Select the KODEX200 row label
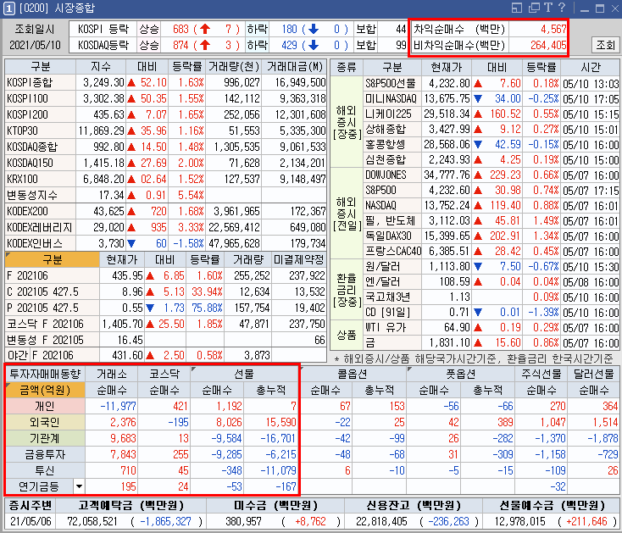The image size is (622, 533). pyautogui.click(x=40, y=211)
